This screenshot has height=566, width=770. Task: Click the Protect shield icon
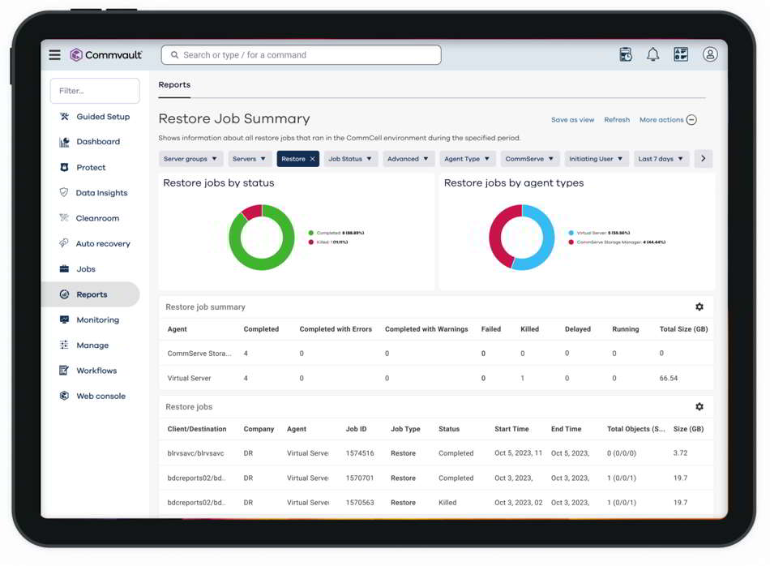click(x=64, y=168)
